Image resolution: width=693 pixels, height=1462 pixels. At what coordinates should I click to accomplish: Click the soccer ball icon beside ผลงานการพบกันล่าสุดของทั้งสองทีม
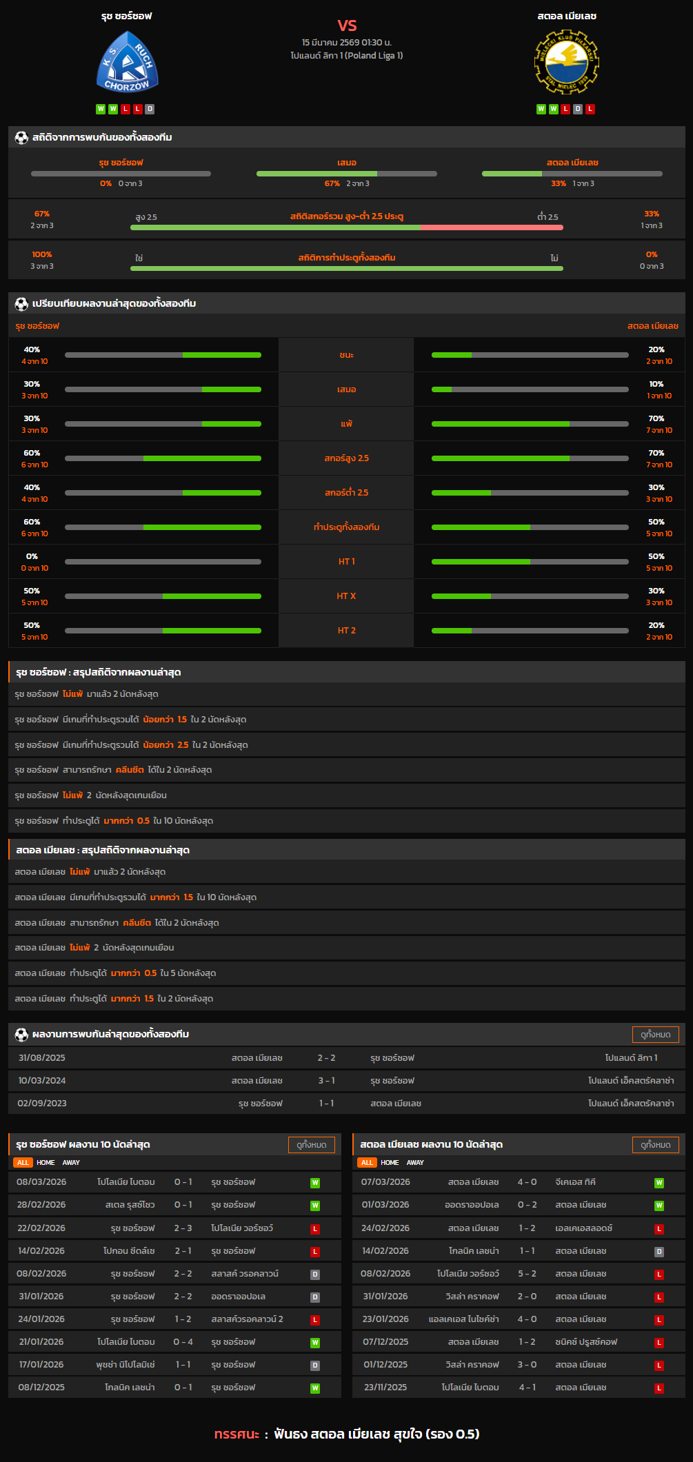click(x=21, y=1034)
